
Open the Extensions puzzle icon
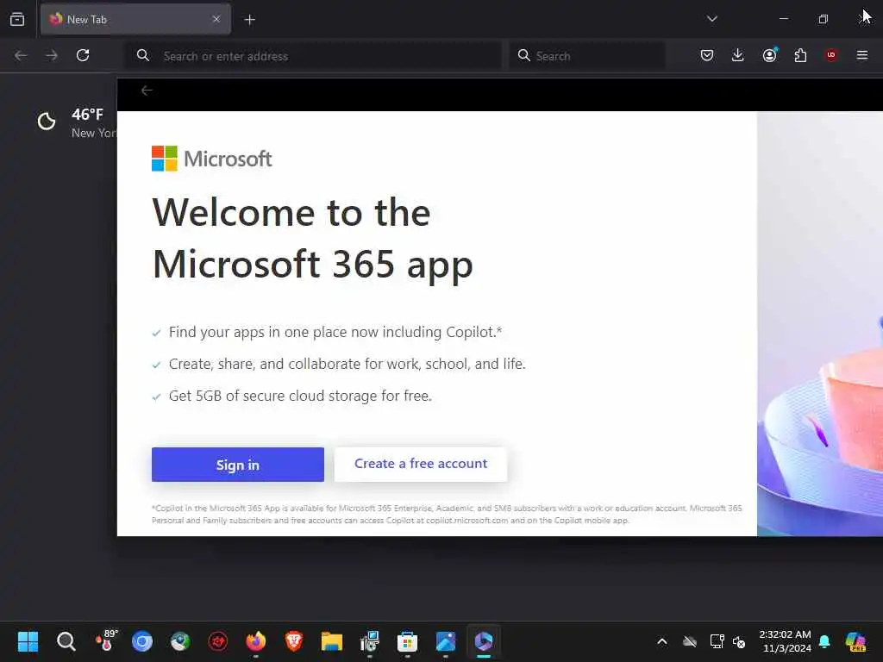[x=800, y=55]
